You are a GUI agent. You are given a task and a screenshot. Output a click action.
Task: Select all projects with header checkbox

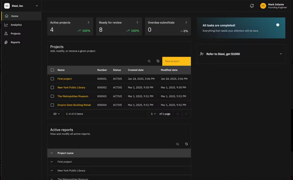[x=52, y=70]
